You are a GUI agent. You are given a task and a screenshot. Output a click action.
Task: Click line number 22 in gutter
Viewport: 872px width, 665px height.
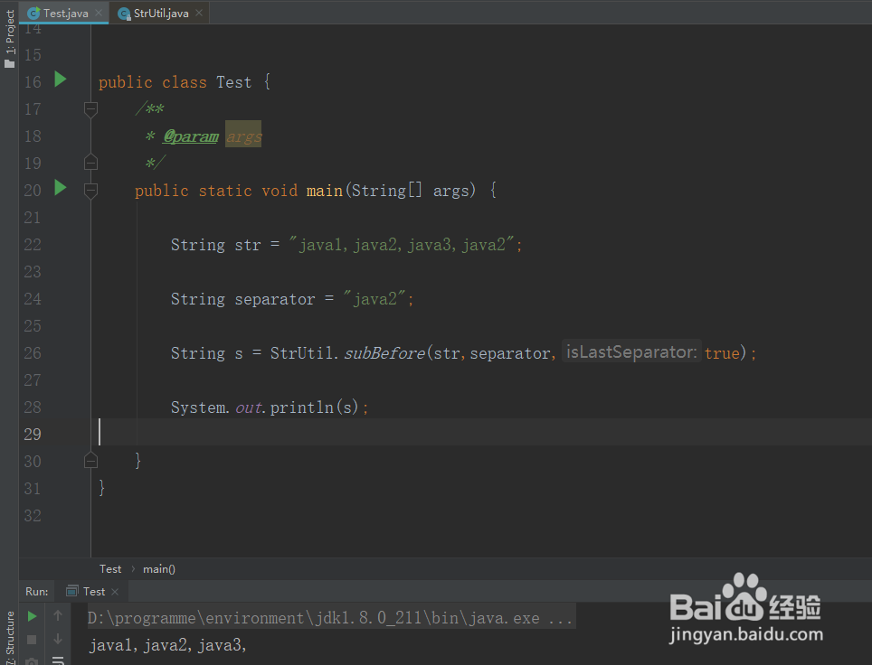[33, 245]
